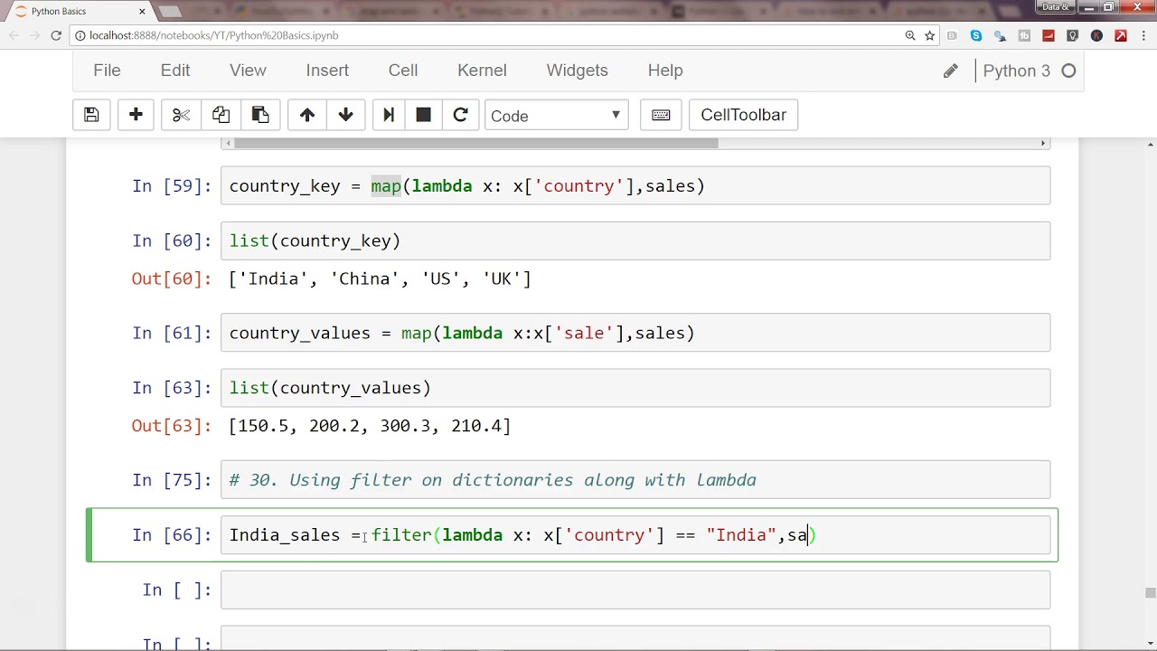Click the In [59] prompt label
The height and width of the screenshot is (651, 1157).
(172, 186)
